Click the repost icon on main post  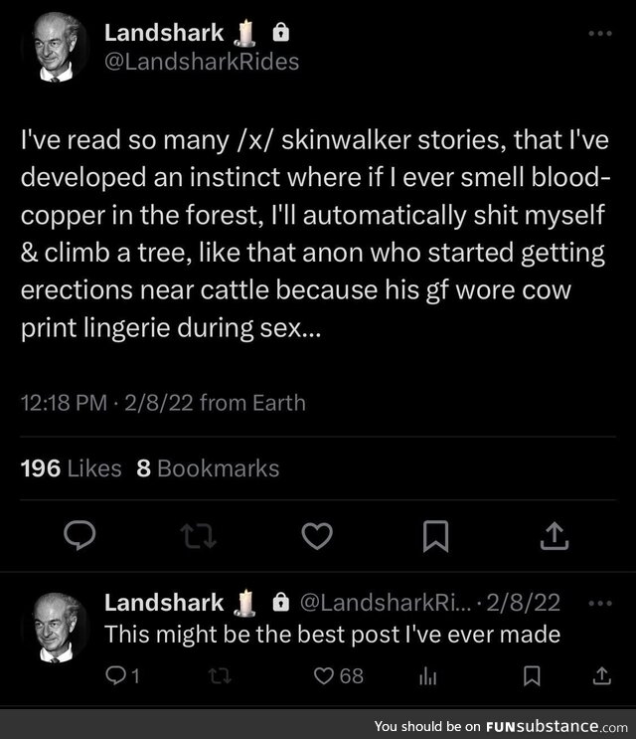coord(197,536)
